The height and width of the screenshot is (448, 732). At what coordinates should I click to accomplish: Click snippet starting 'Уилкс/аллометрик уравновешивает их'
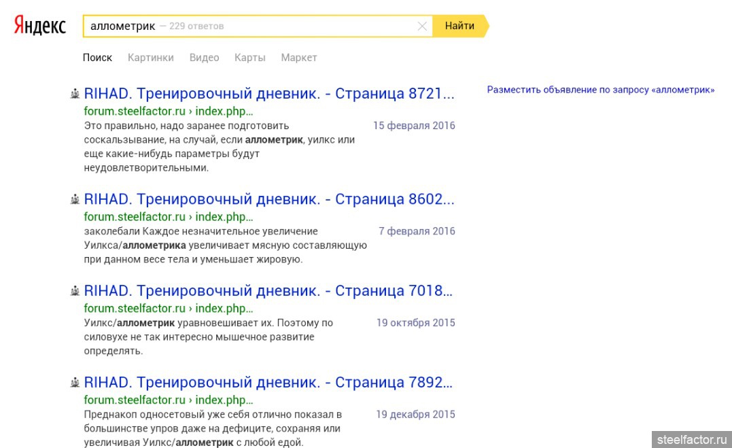[x=209, y=337]
